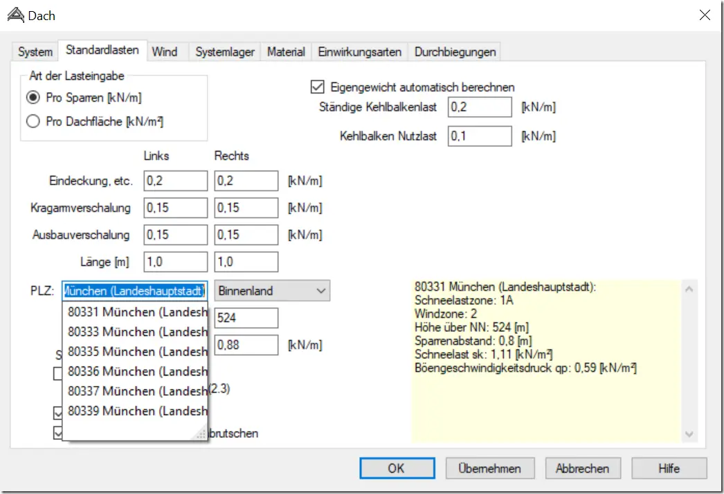Click the Eindeckung Rechts input field
The image size is (724, 494).
[x=246, y=181]
